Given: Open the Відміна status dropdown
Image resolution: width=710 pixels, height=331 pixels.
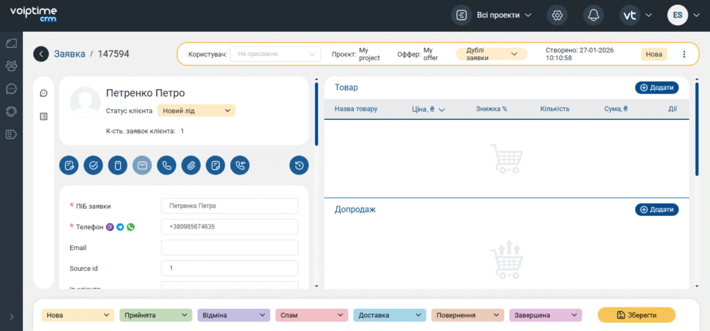Looking at the screenshot, I should click(234, 315).
